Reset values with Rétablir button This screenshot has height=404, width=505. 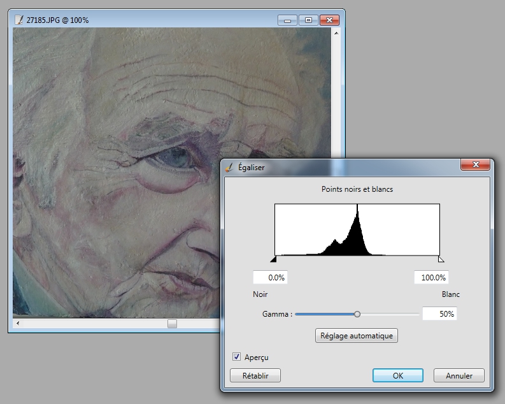coord(255,376)
